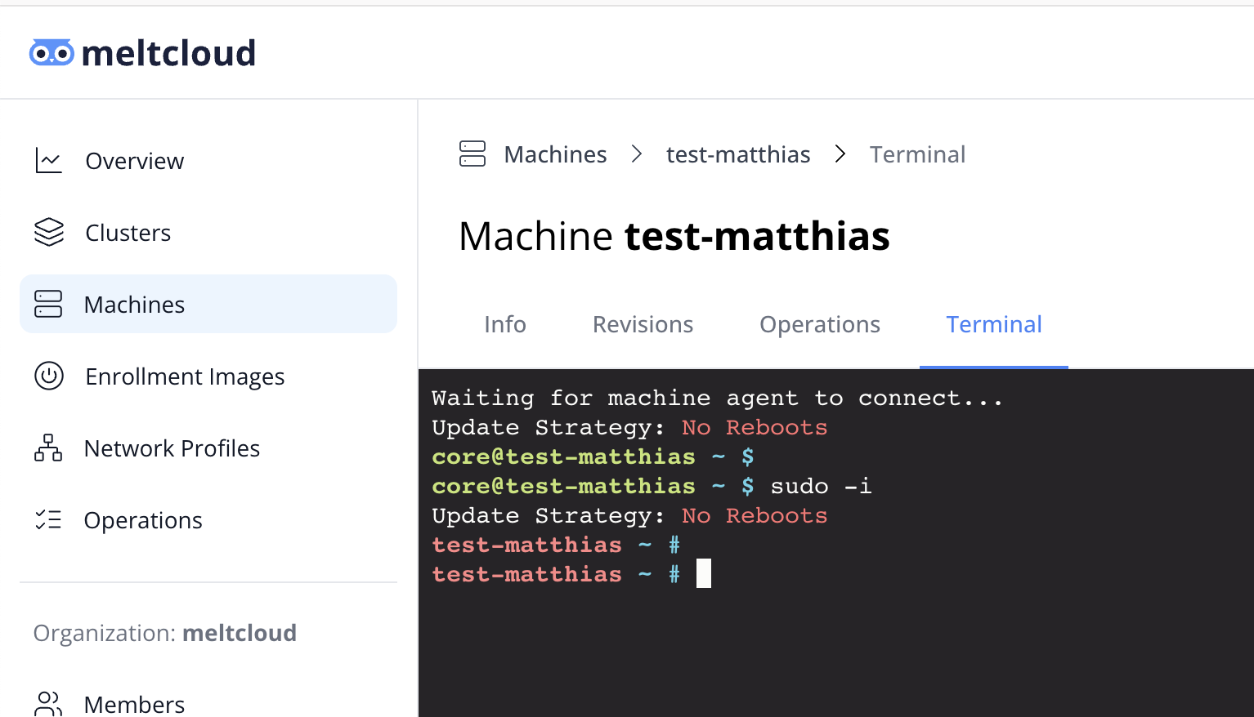Navigate to Network Profiles page
Image resolution: width=1254 pixels, height=717 pixels.
tap(172, 448)
